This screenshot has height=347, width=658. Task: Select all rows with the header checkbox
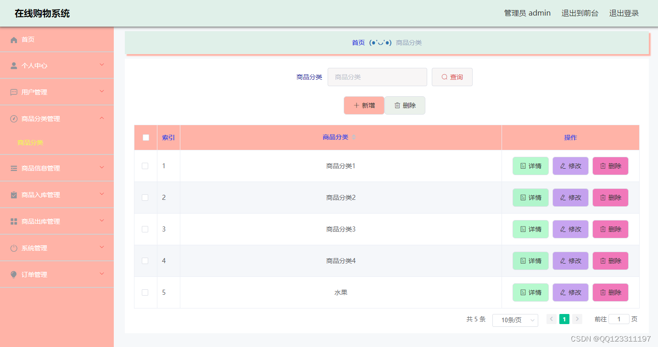point(146,138)
